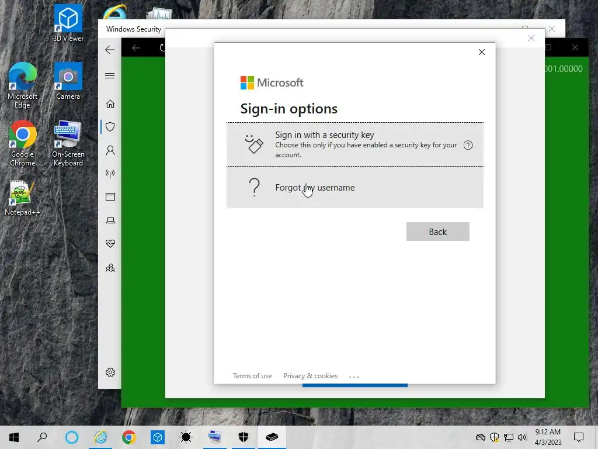Switch to Windows Security taskbar shield
598x449 pixels.
coord(244,437)
